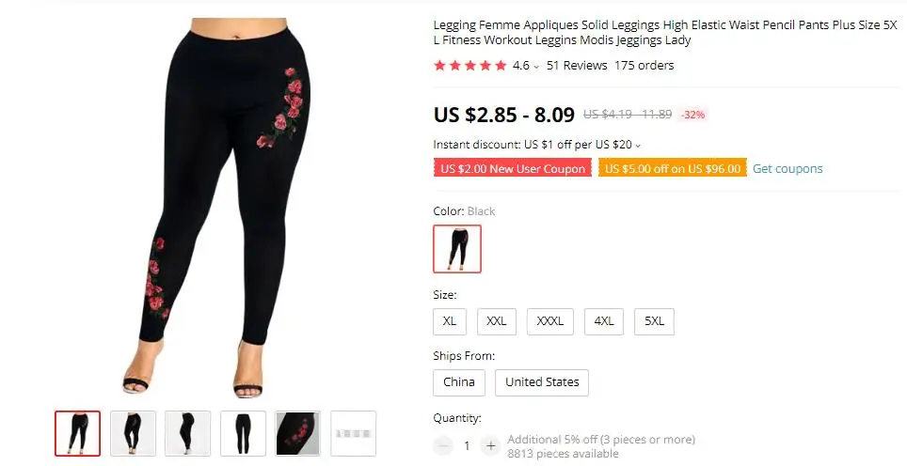The width and height of the screenshot is (907, 466).
Task: View the plain black leggings fourth thumbnail
Action: coord(243,433)
